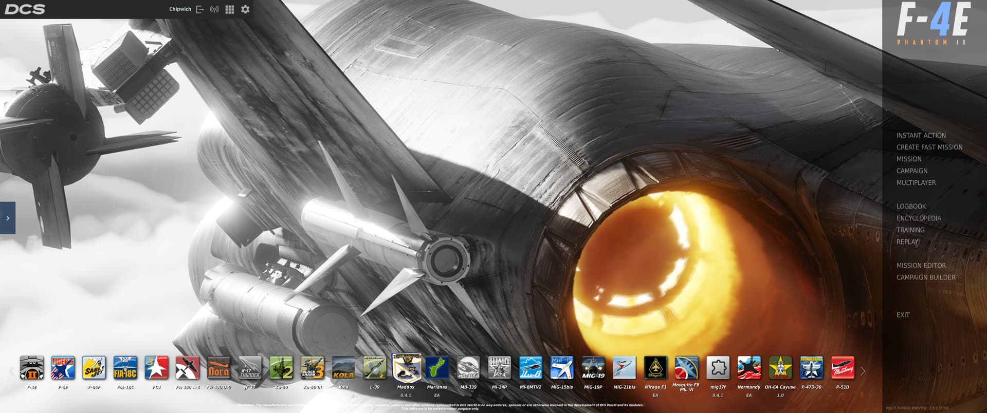Screen dimensions: 987x413
Task: Click the F-4E Phantom II logo
Action: click(933, 24)
